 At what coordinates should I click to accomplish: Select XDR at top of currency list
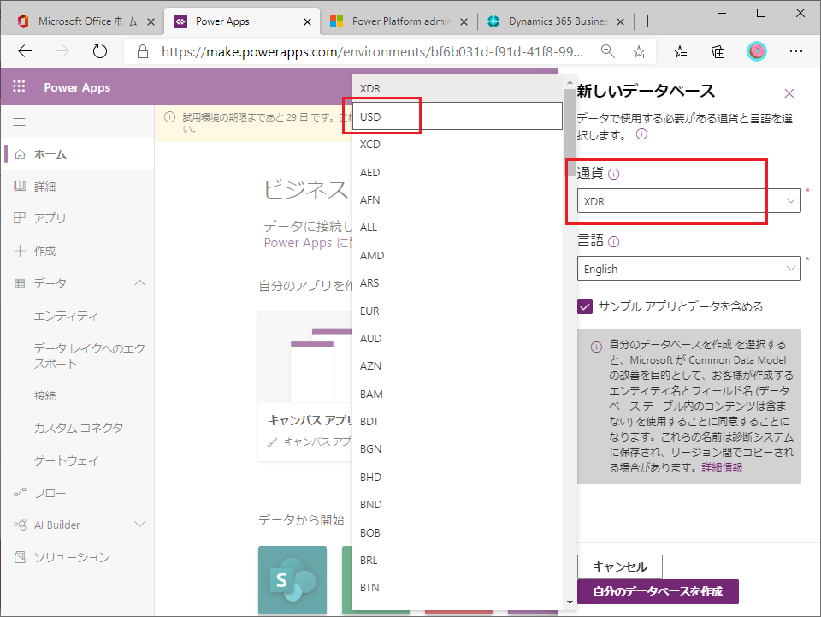coord(458,88)
